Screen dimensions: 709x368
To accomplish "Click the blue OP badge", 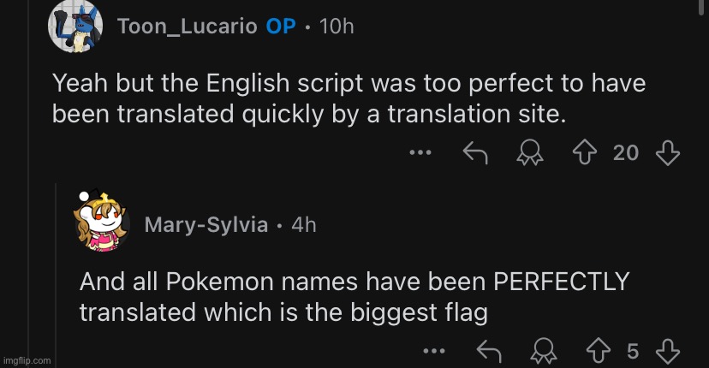I will (281, 27).
